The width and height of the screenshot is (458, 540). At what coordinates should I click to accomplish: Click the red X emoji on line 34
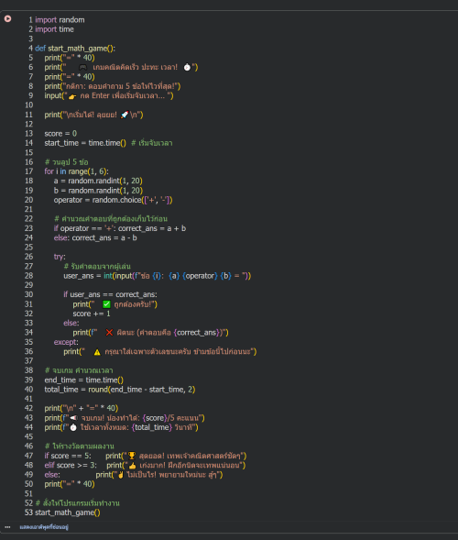click(x=109, y=332)
